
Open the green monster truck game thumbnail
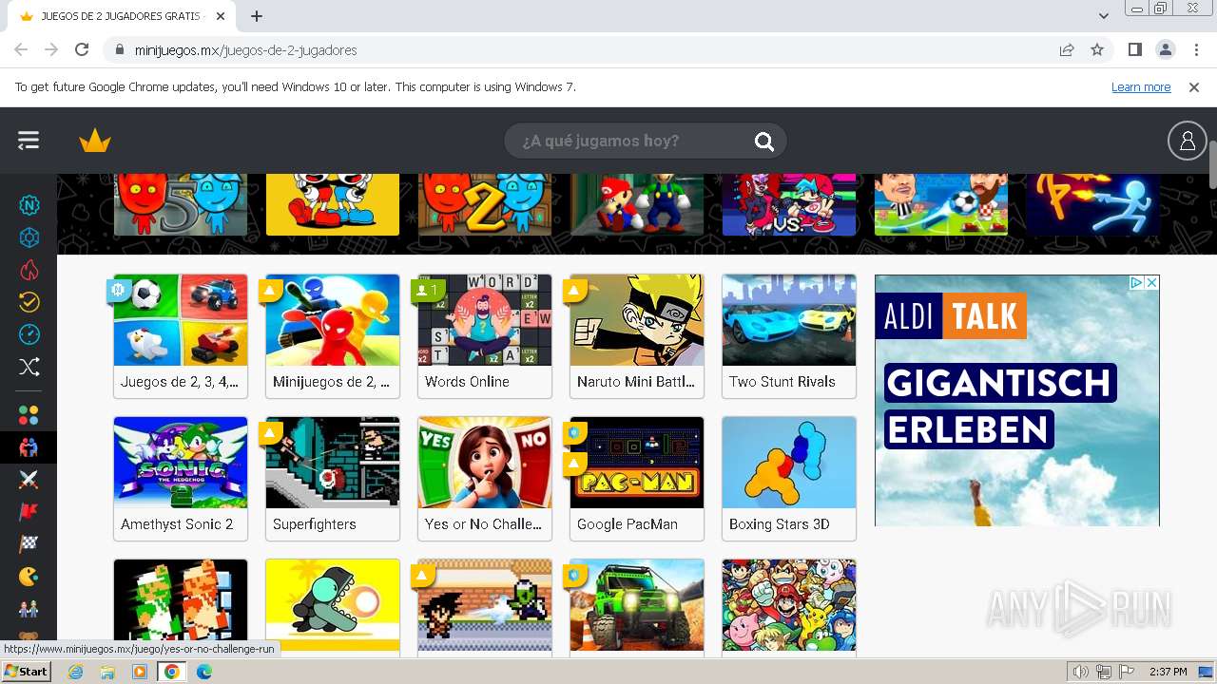point(637,605)
